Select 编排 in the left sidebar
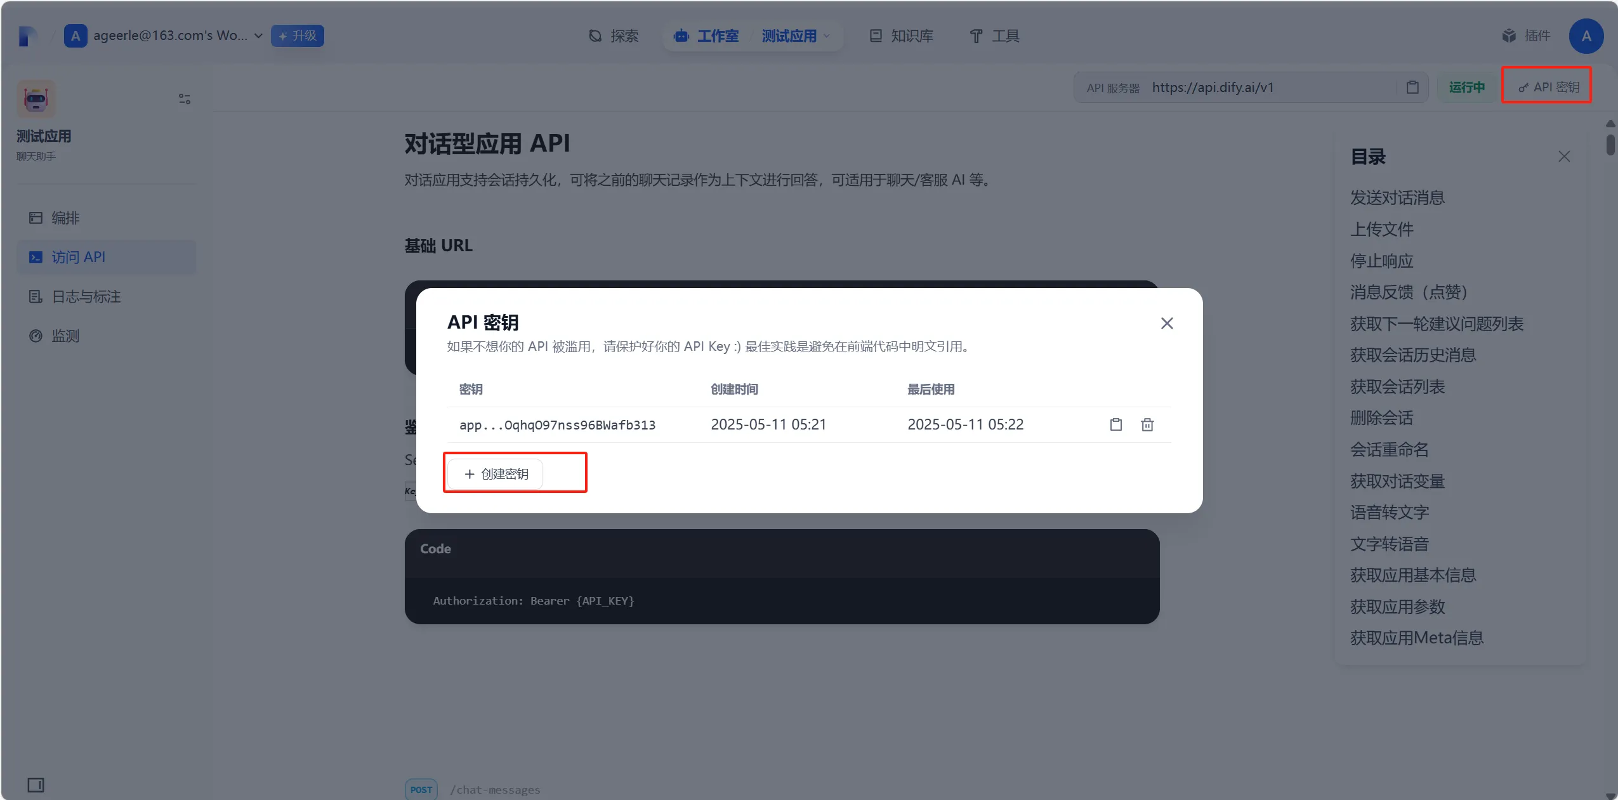This screenshot has width=1618, height=800. [x=65, y=218]
